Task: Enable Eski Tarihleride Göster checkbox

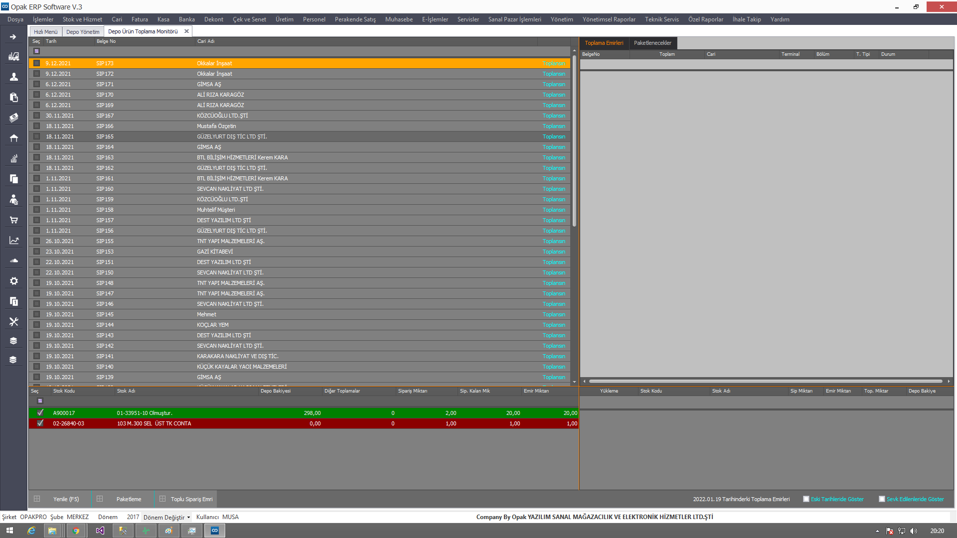Action: [x=806, y=499]
